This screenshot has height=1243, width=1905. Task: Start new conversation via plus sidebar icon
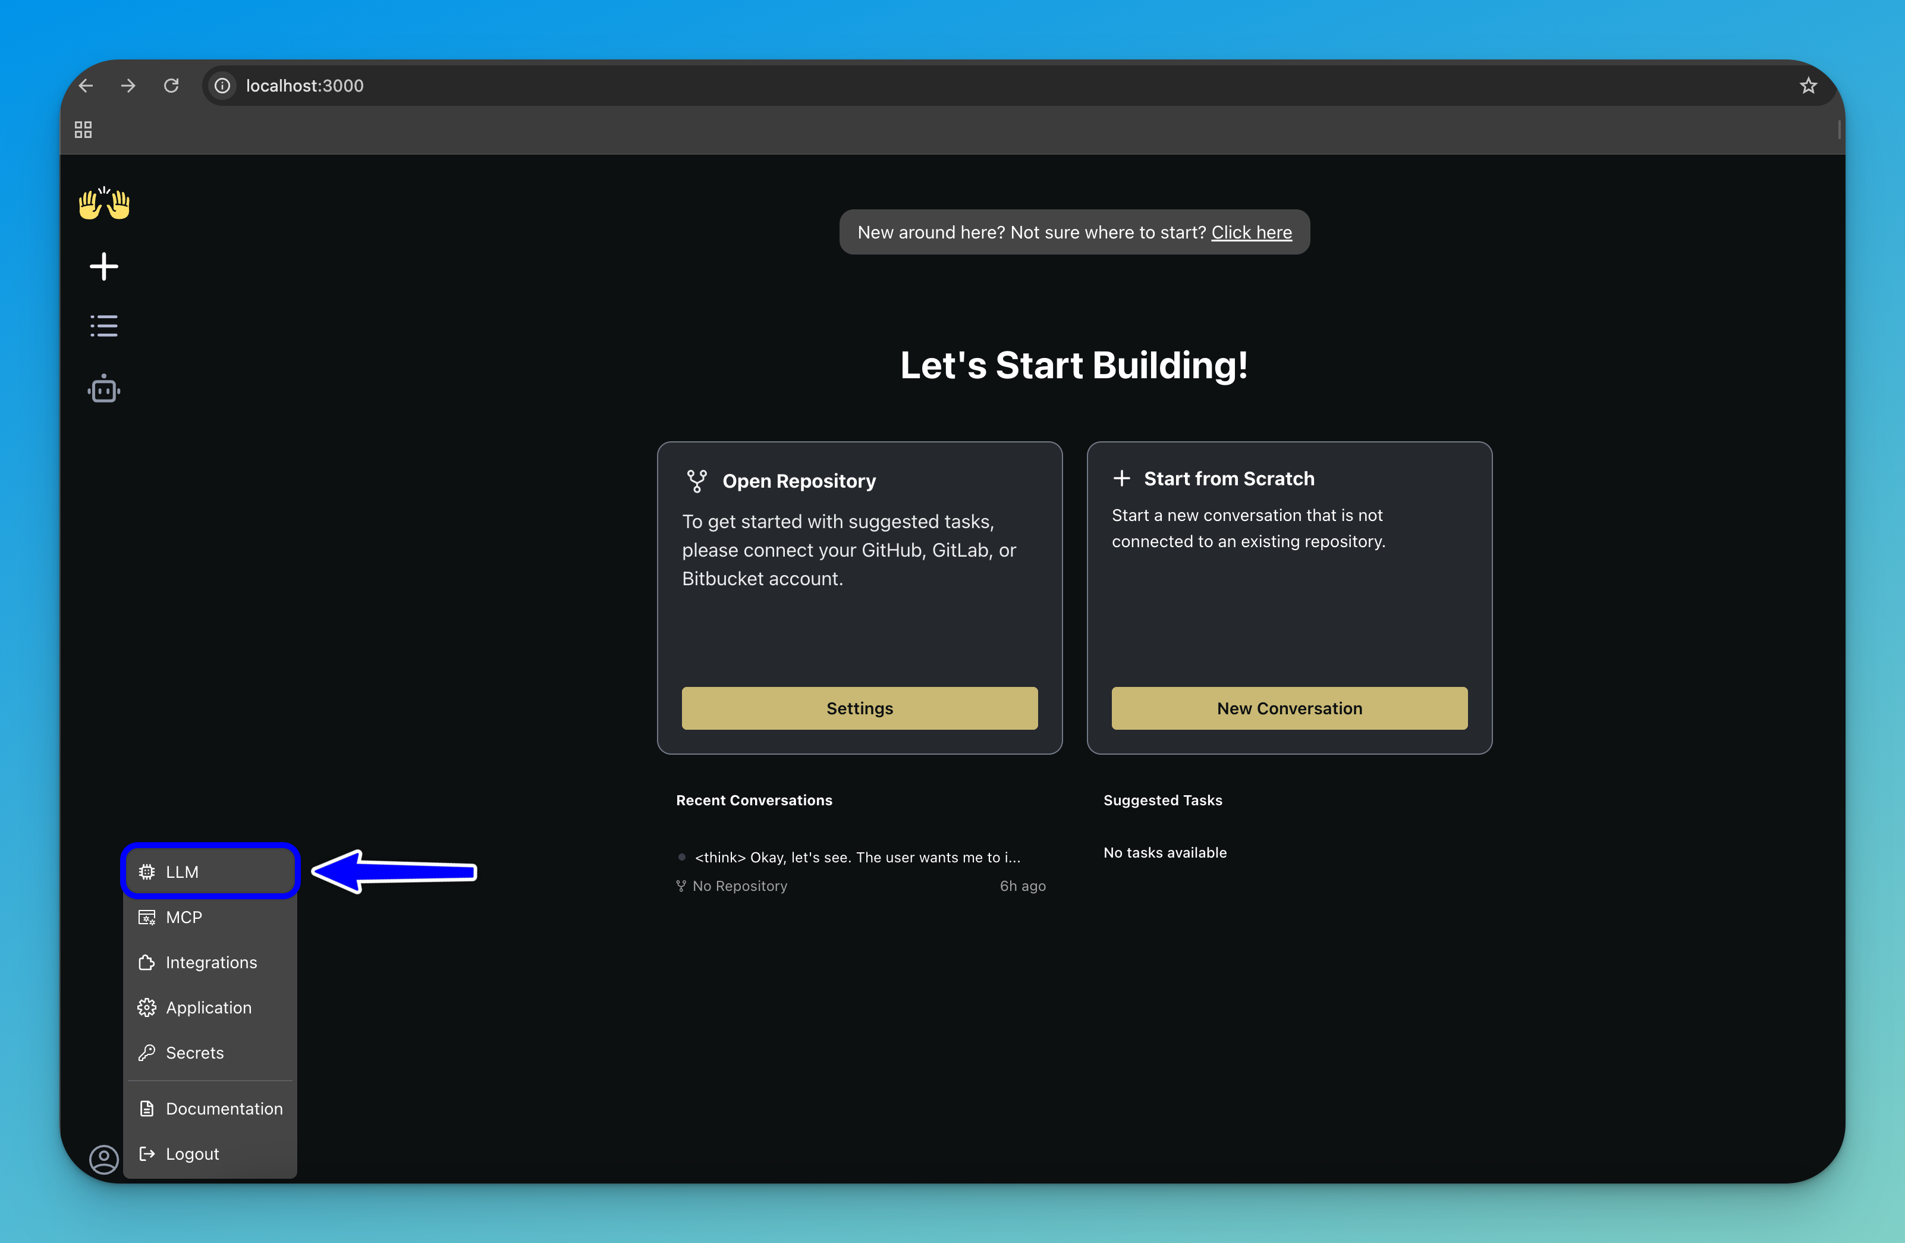coord(104,266)
